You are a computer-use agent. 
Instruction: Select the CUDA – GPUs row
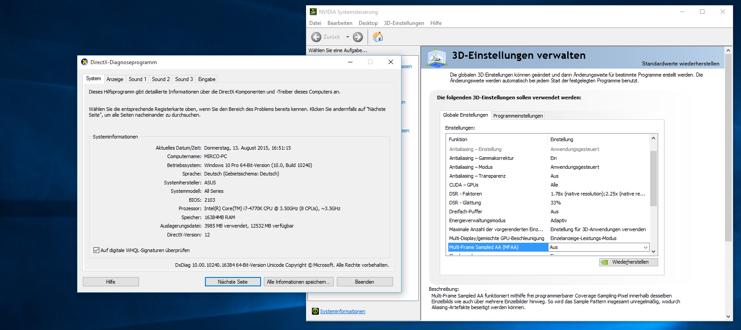[548, 185]
